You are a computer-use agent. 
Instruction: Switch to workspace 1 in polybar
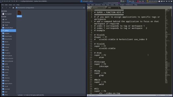[x=1, y=1]
